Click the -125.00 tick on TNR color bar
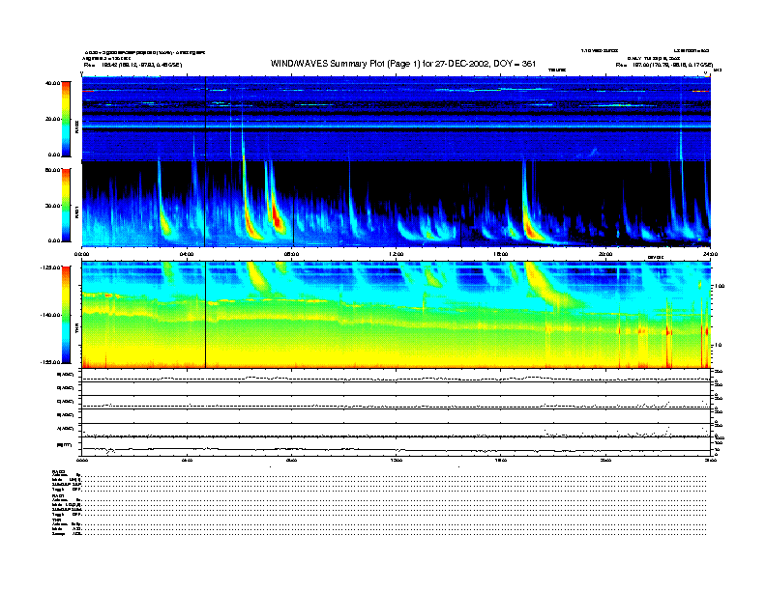 click(51, 267)
